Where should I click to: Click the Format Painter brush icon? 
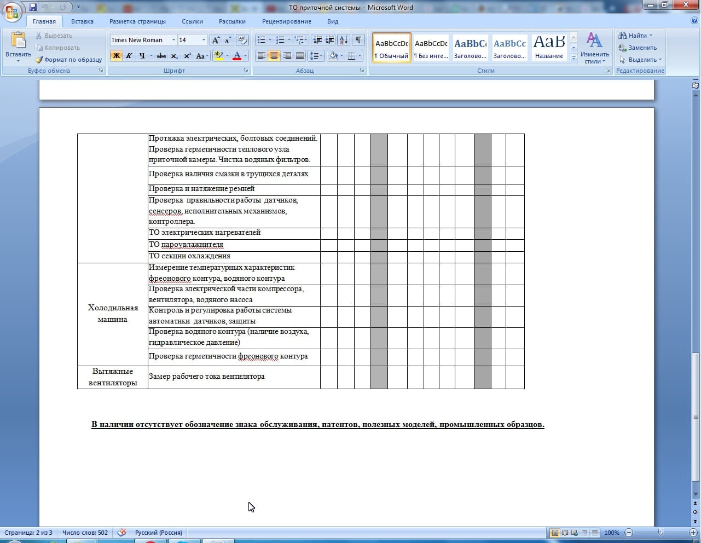point(39,60)
